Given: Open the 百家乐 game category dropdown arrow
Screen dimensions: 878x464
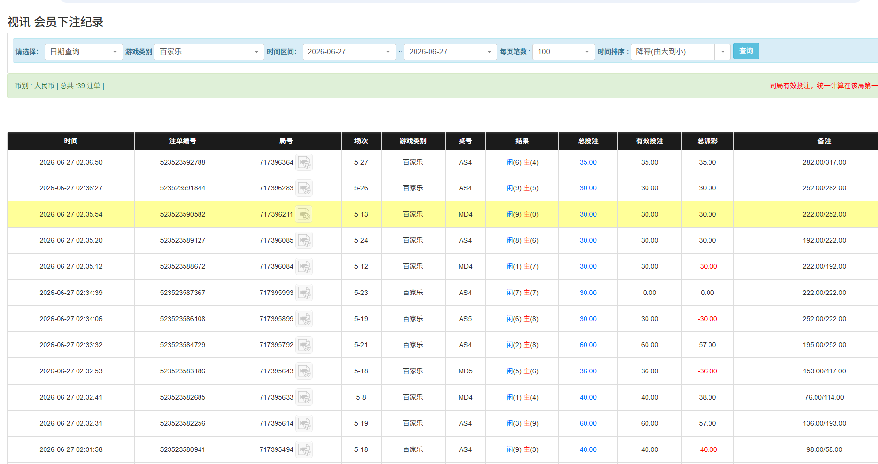Looking at the screenshot, I should pyautogui.click(x=256, y=52).
